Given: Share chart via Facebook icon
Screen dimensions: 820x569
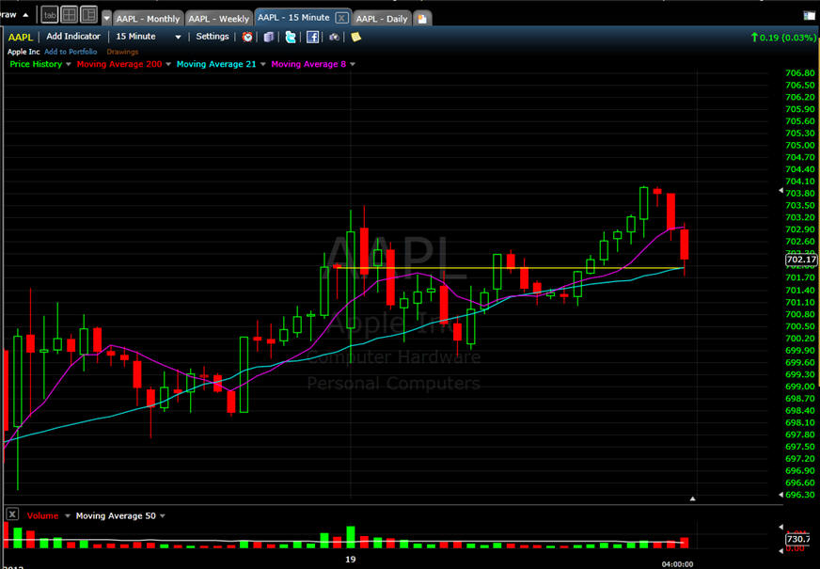Looking at the screenshot, I should 312,37.
